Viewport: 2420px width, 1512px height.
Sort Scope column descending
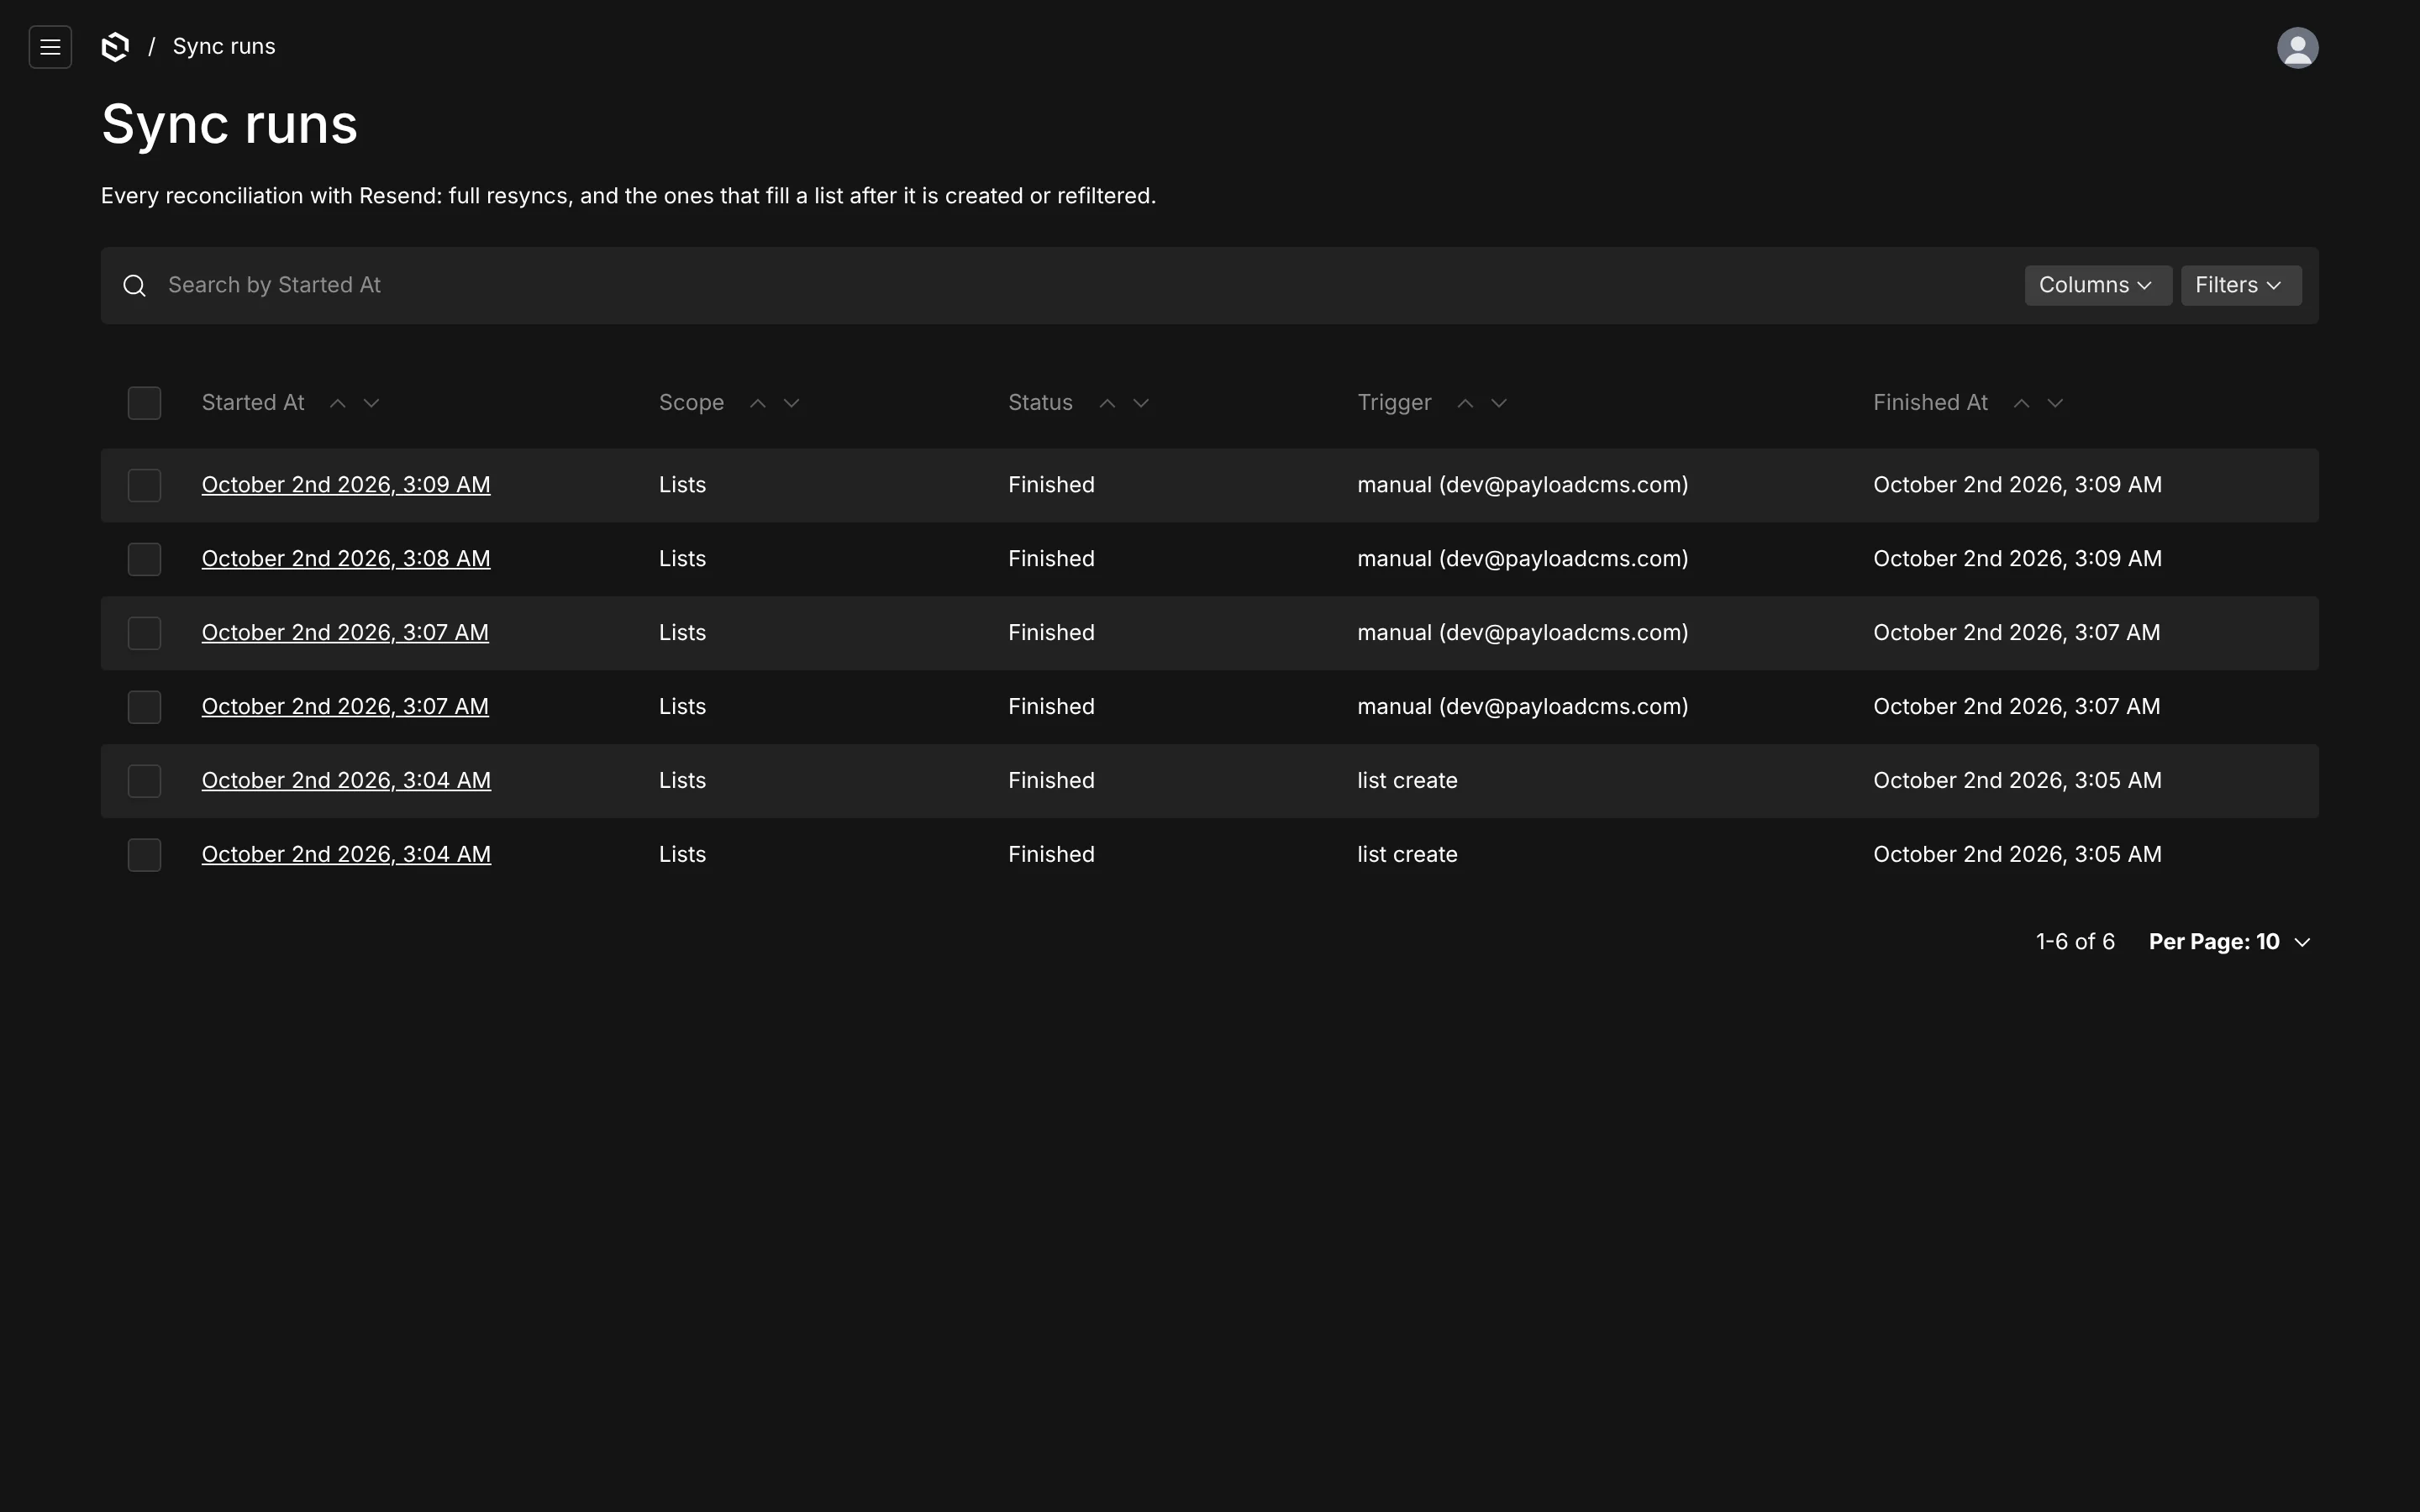pos(791,403)
